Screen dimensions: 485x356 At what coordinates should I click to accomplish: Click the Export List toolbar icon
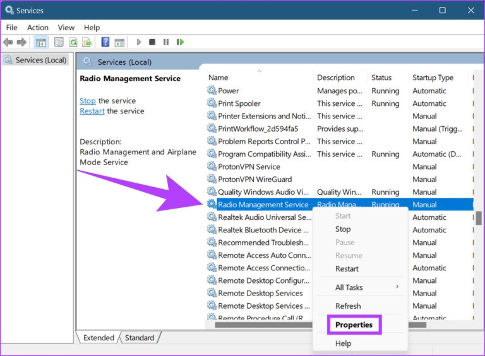[86, 42]
